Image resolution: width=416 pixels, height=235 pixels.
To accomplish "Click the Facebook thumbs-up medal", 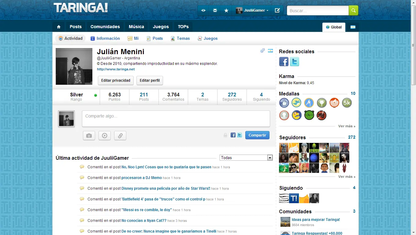I will tap(284, 103).
